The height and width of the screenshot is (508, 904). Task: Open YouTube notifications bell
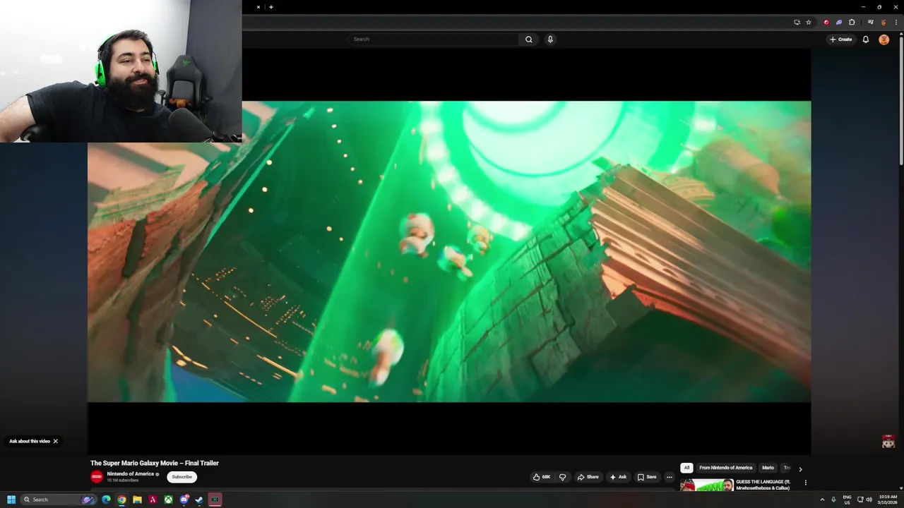click(x=866, y=40)
